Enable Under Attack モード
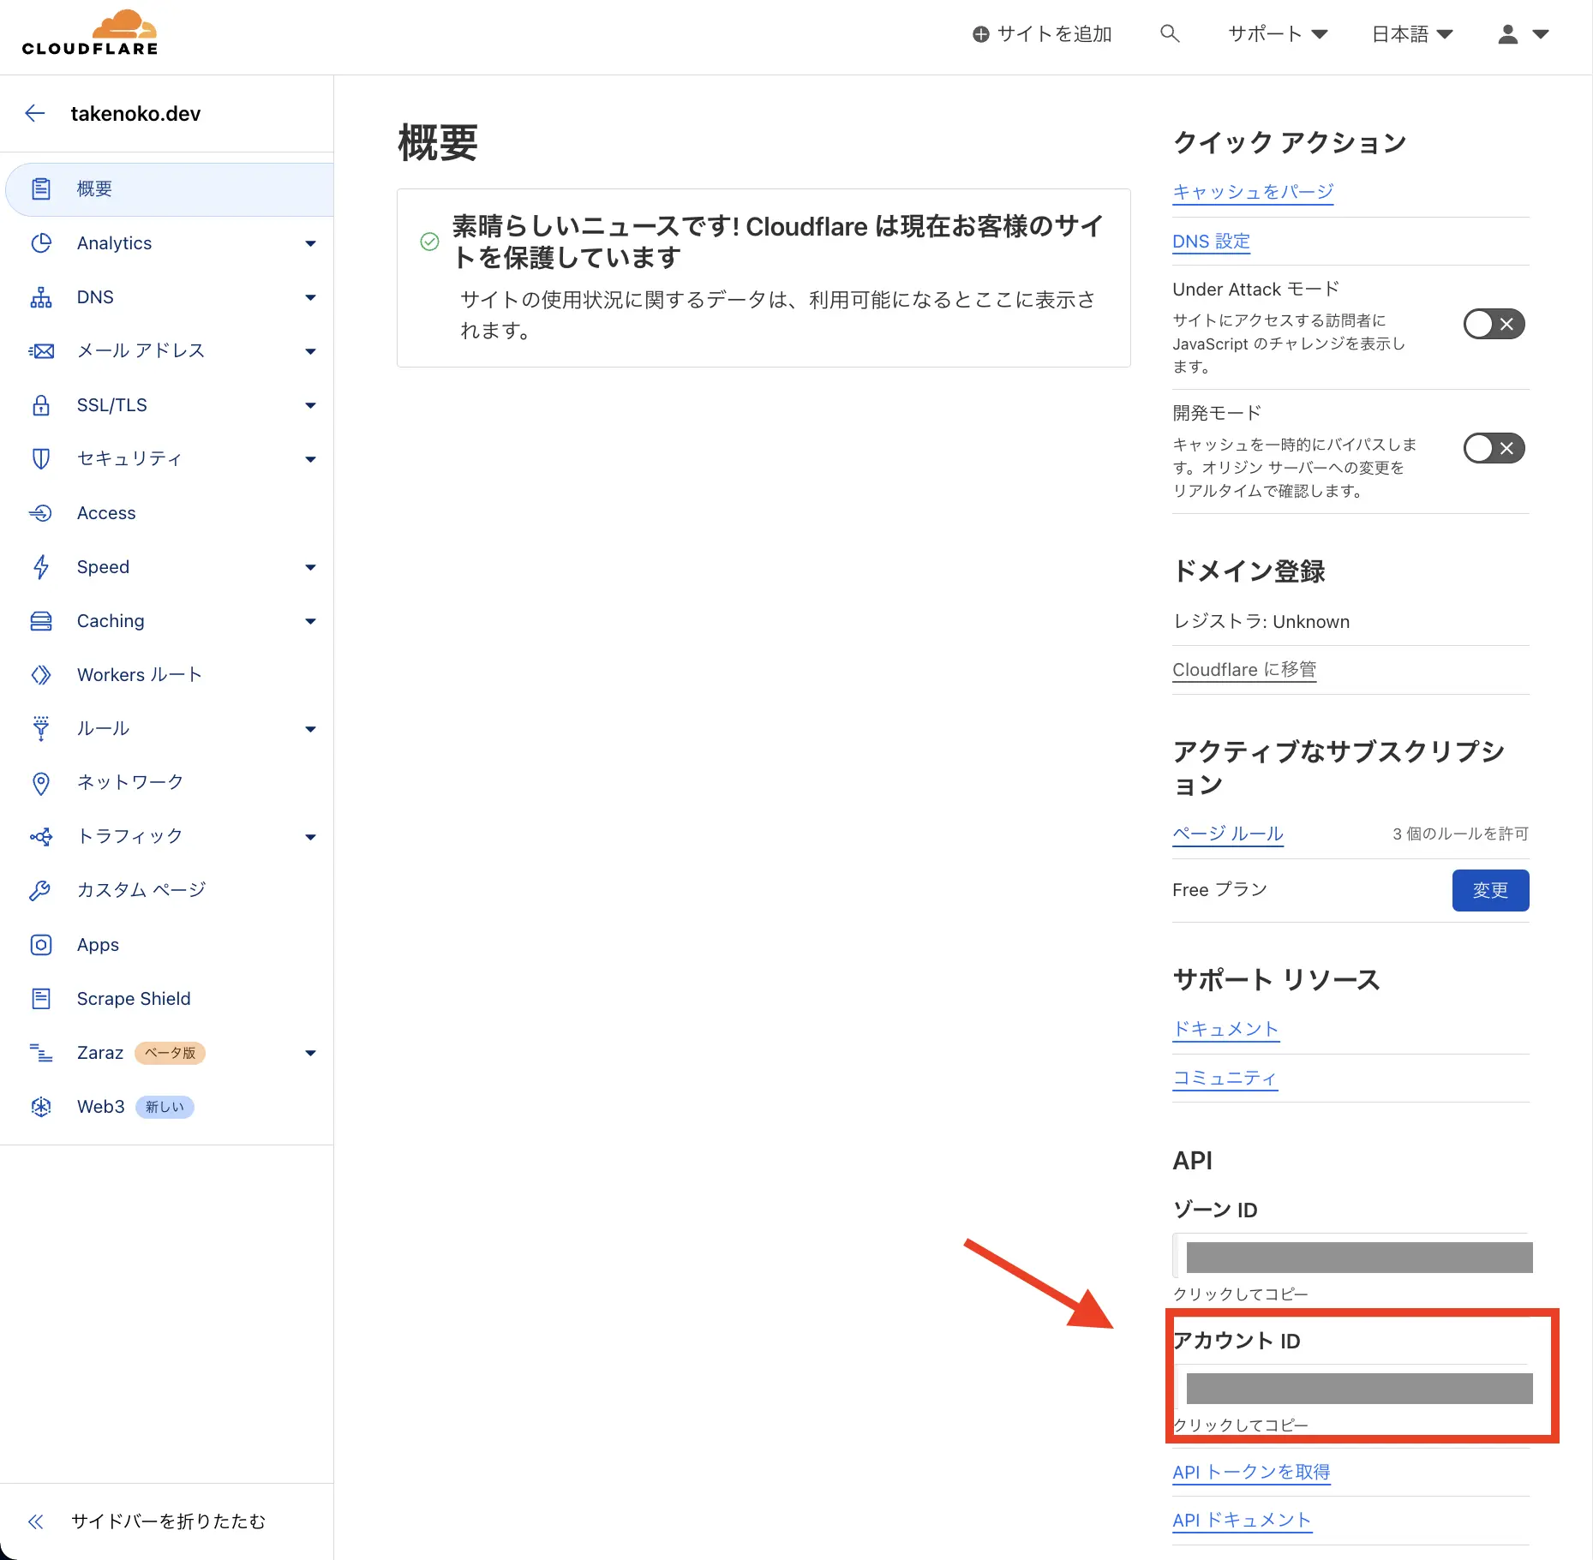The width and height of the screenshot is (1593, 1560). [x=1494, y=324]
